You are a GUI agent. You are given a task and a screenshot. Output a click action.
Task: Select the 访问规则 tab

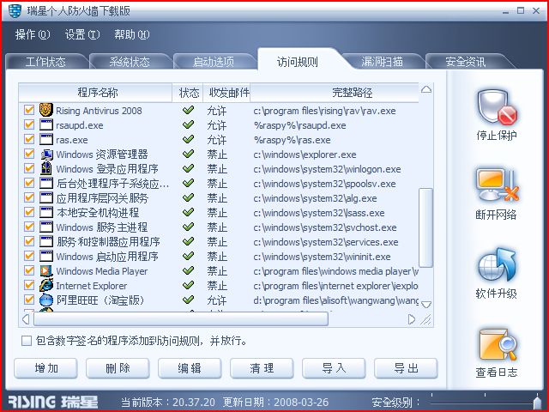coord(298,62)
